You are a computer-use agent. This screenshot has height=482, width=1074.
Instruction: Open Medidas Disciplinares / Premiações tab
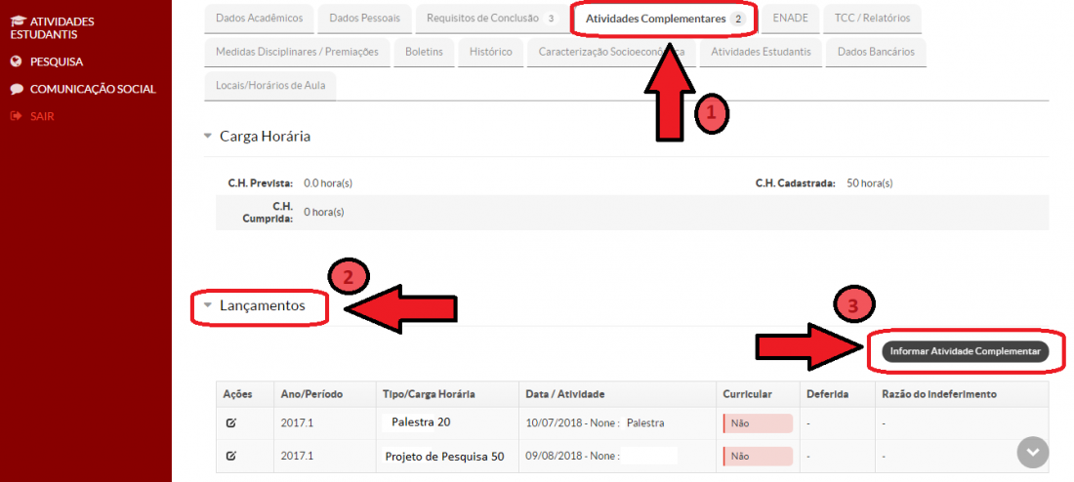click(297, 52)
